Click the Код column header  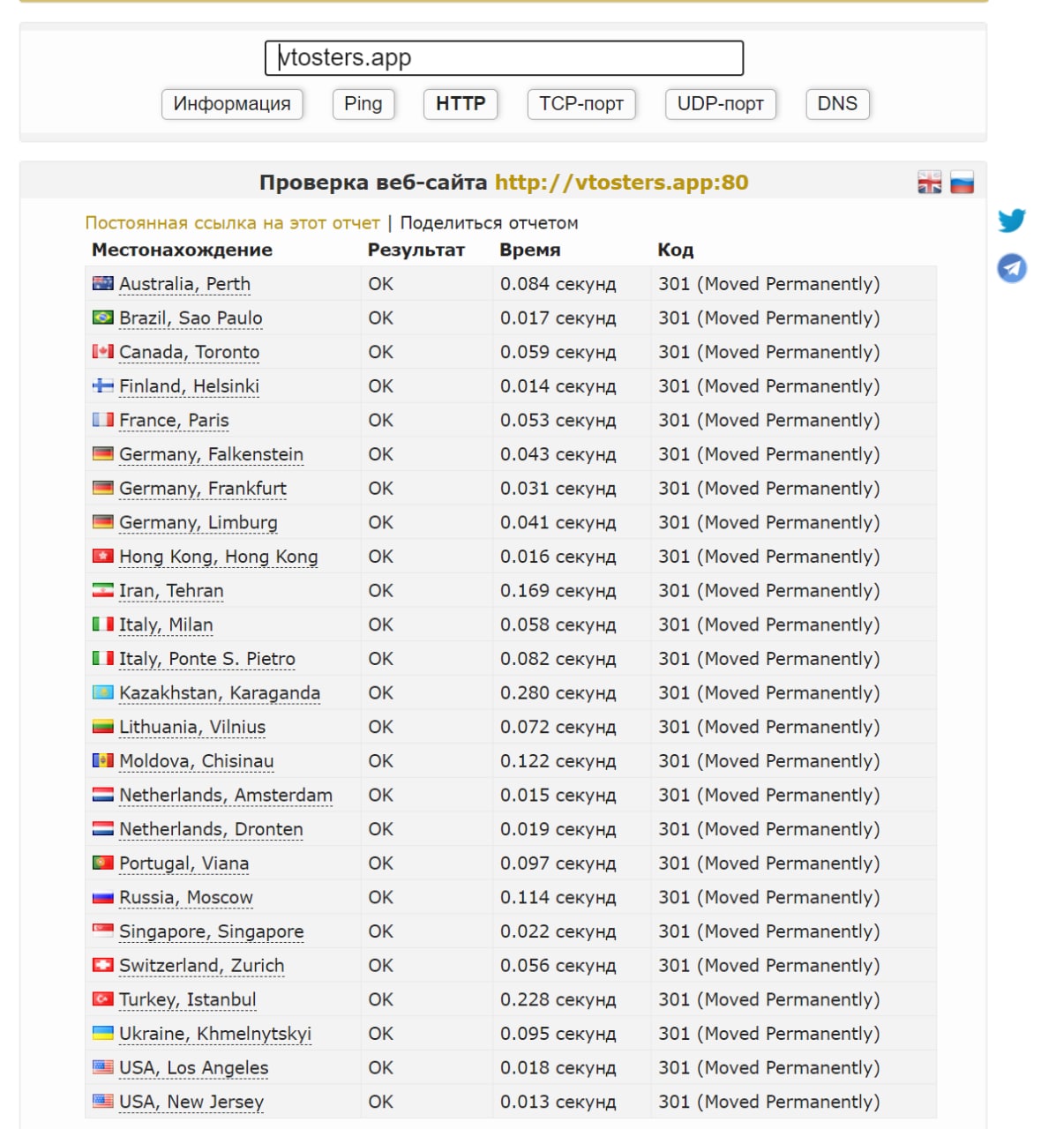click(x=676, y=250)
